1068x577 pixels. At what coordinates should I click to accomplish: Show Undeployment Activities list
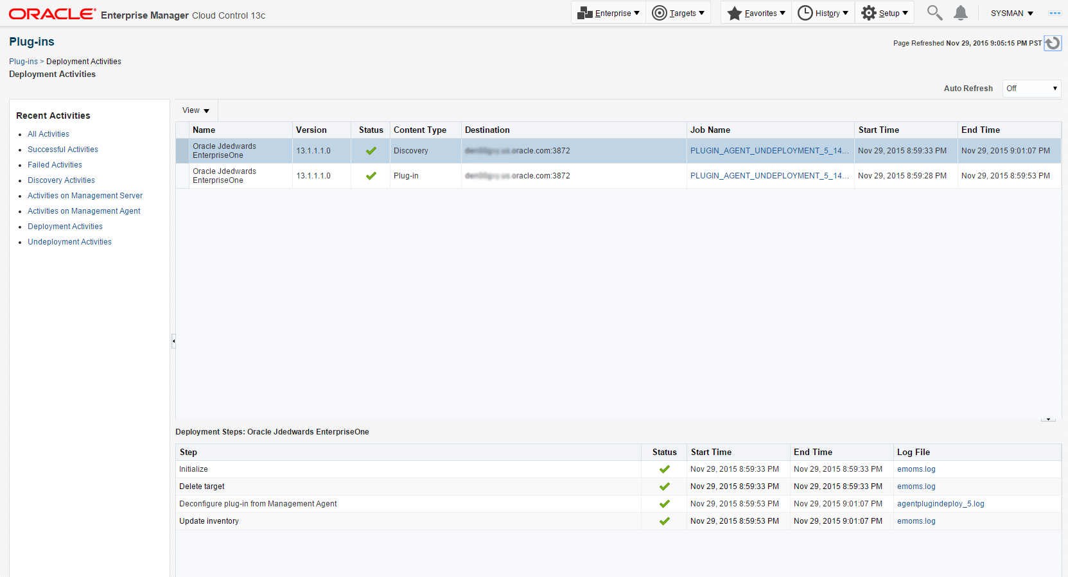69,242
